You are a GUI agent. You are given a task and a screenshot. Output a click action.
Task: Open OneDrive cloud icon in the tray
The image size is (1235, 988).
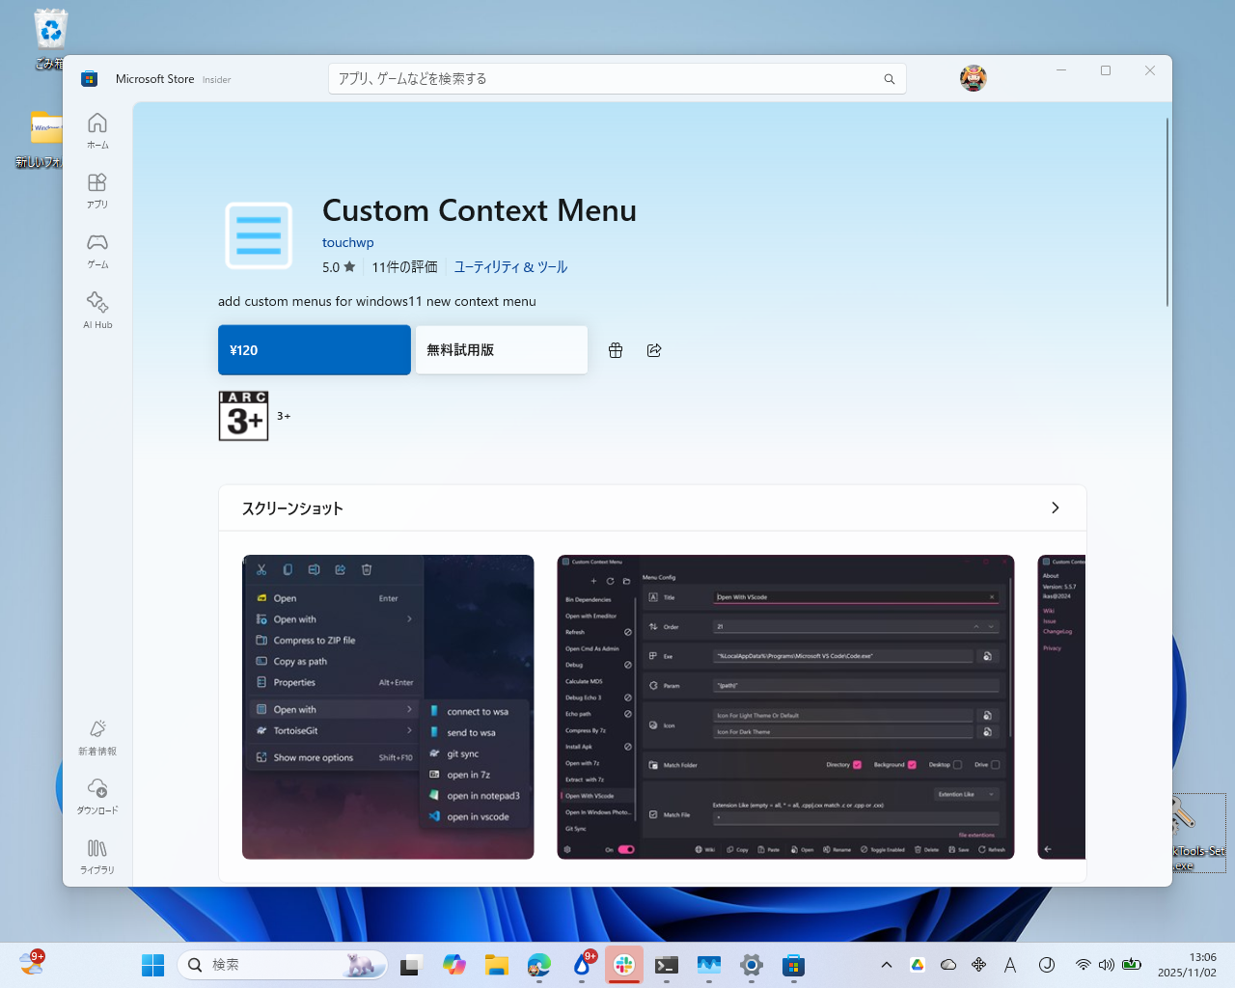point(948,965)
